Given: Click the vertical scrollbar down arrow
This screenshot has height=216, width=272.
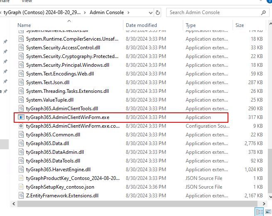Looking at the screenshot, I should [x=270, y=197].
